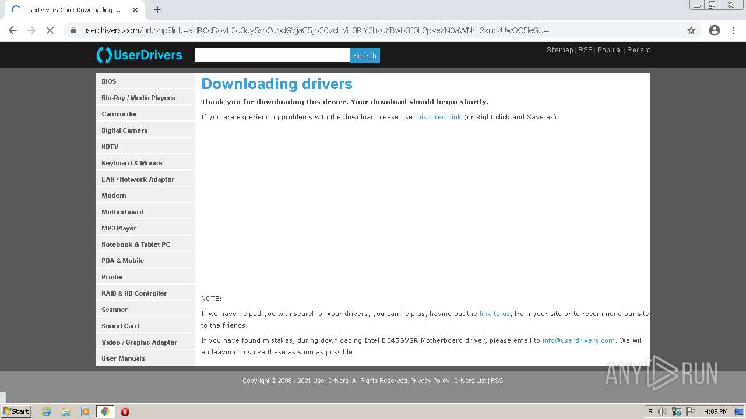This screenshot has height=419, width=746.
Task: Click the show desktop tray icon
Action: click(739, 411)
